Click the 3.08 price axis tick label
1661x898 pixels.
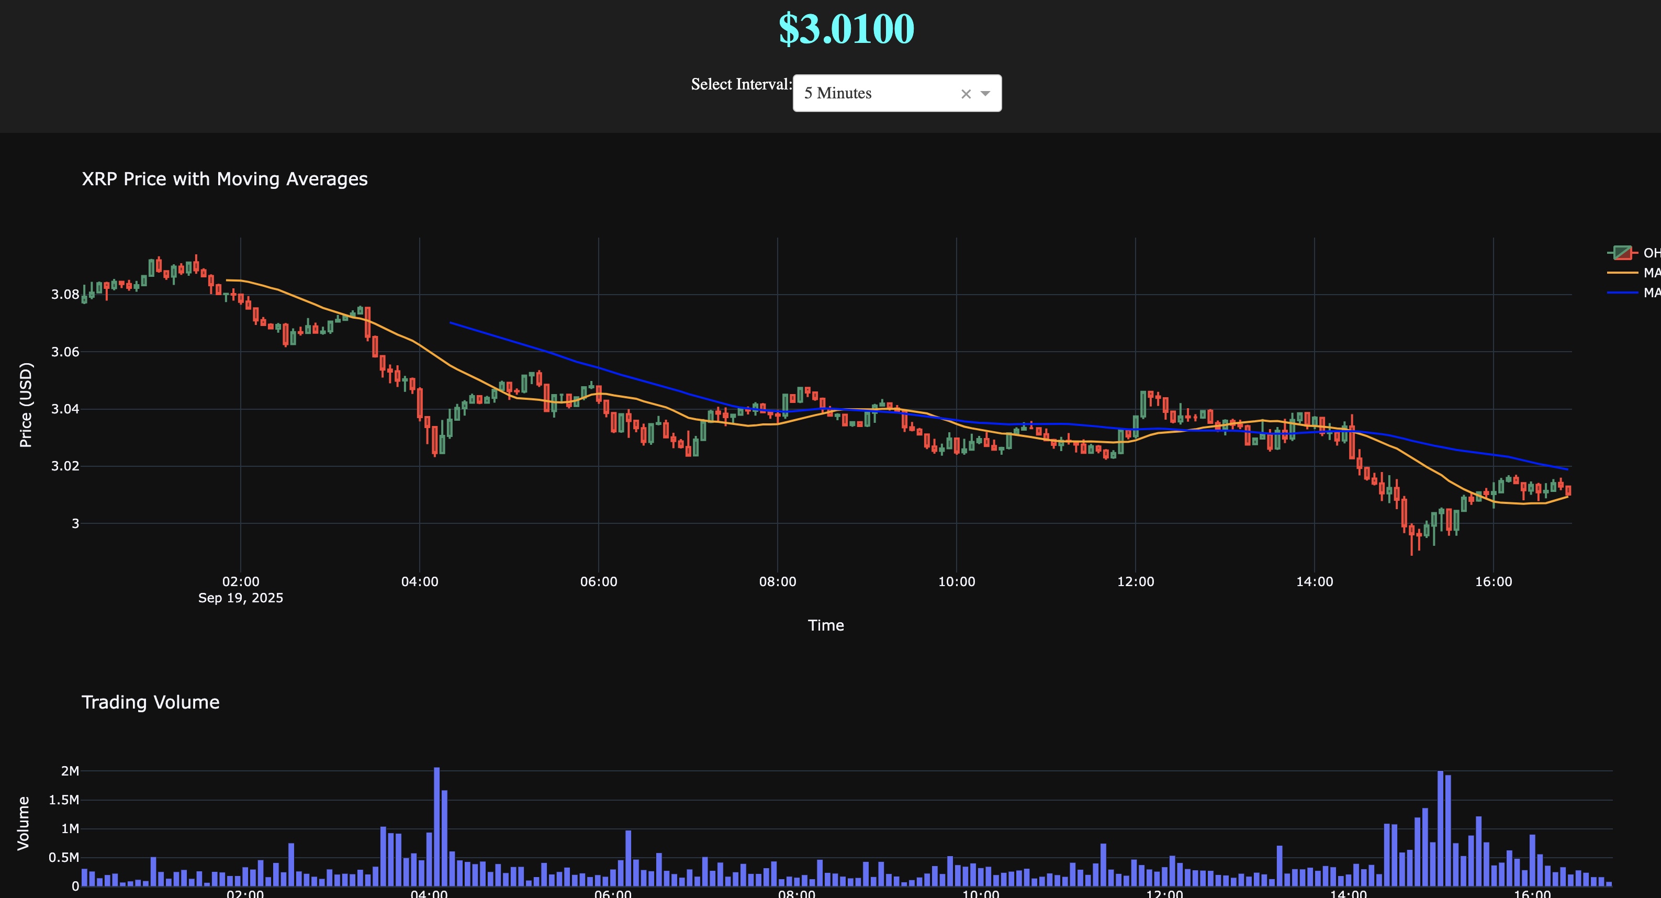tap(64, 295)
